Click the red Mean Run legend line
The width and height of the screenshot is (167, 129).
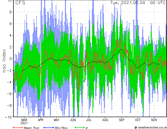click(18, 127)
